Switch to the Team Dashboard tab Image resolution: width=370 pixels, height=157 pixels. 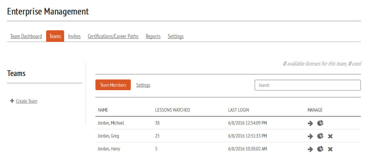pyautogui.click(x=26, y=36)
